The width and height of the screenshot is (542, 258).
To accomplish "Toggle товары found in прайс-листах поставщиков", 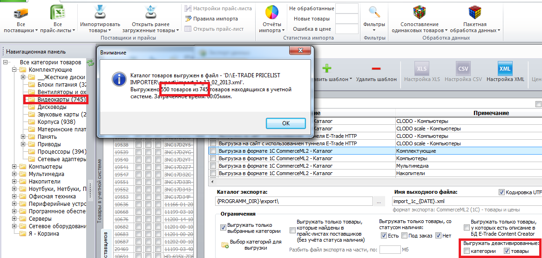I will 293,230.
